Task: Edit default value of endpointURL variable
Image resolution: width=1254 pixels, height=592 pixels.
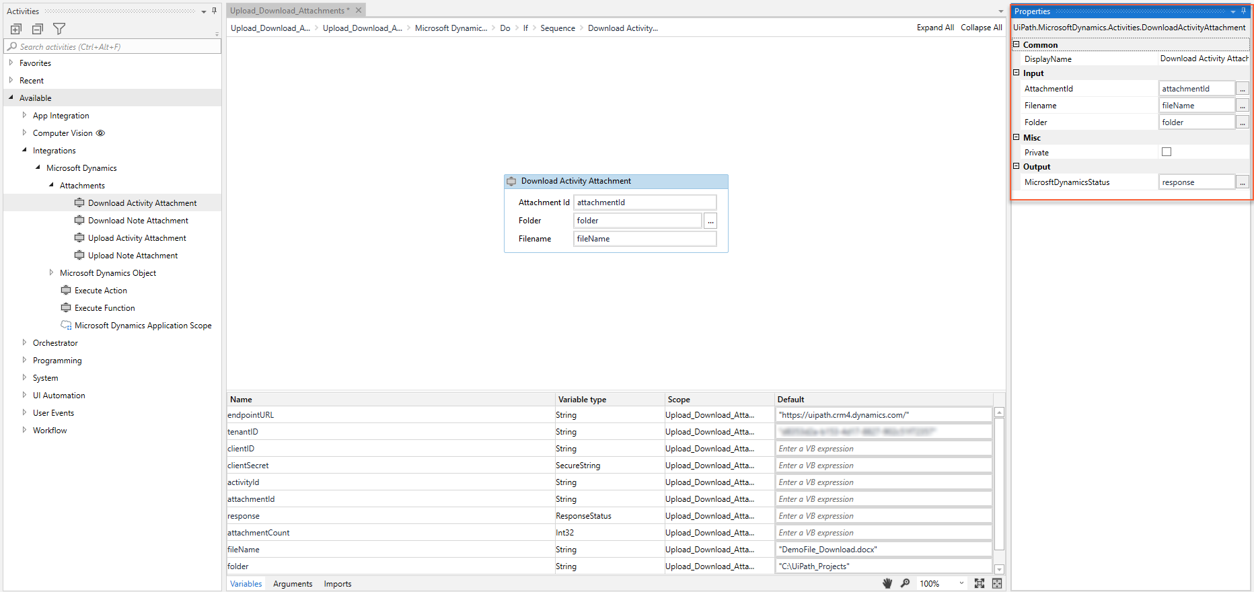Action: pyautogui.click(x=883, y=415)
